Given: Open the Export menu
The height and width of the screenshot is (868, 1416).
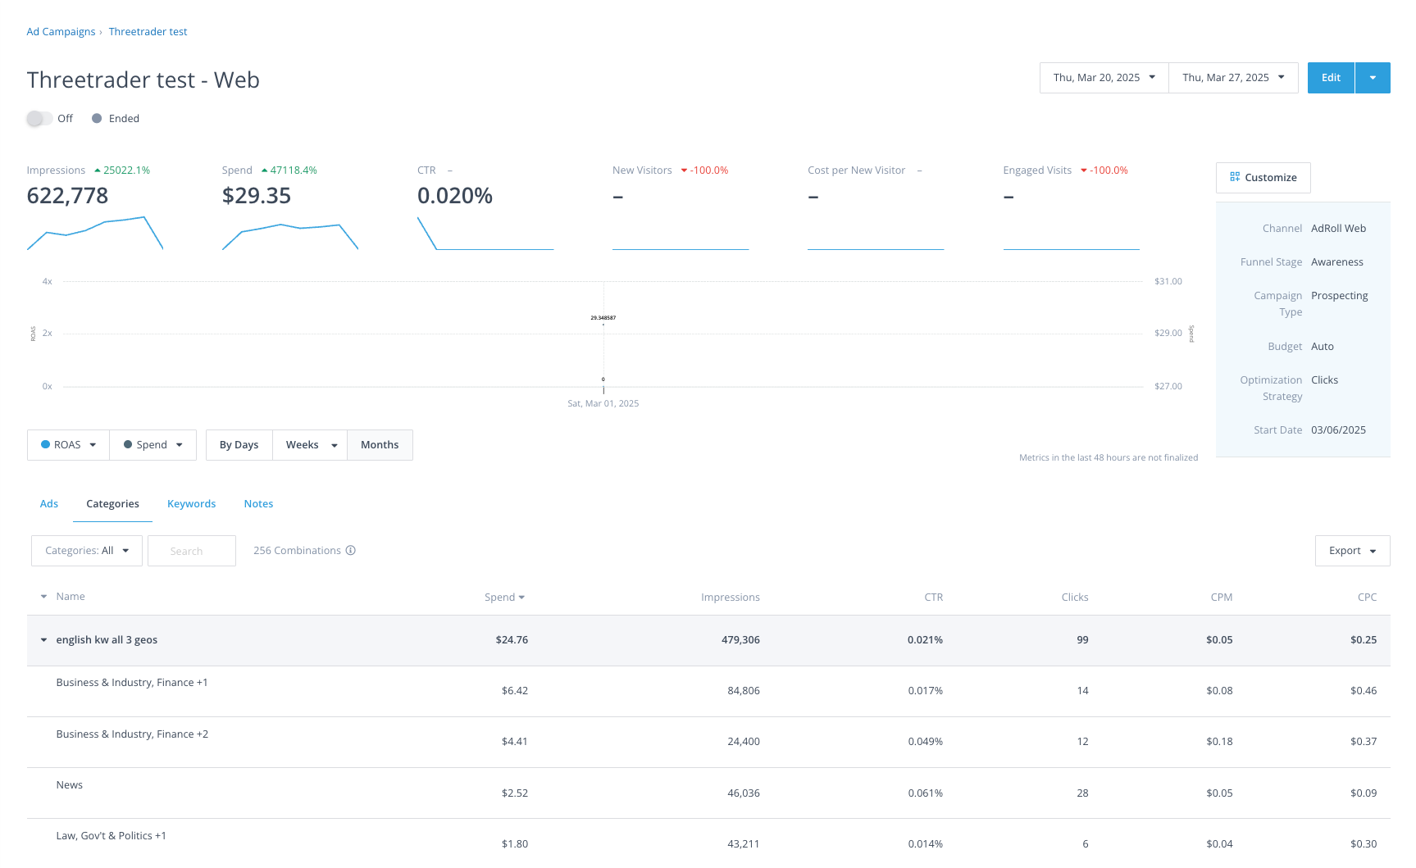Looking at the screenshot, I should 1351,550.
